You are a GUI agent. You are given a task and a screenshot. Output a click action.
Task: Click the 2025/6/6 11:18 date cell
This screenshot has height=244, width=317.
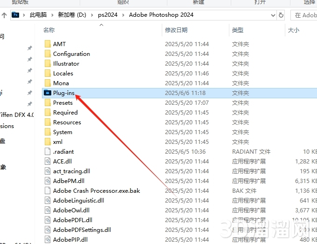point(185,93)
